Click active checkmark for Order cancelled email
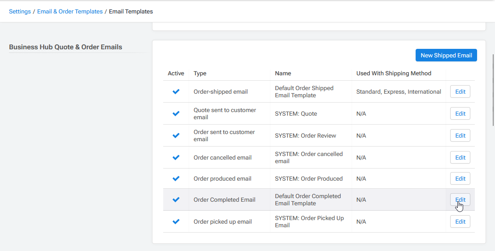This screenshot has height=251, width=495. tap(176, 157)
